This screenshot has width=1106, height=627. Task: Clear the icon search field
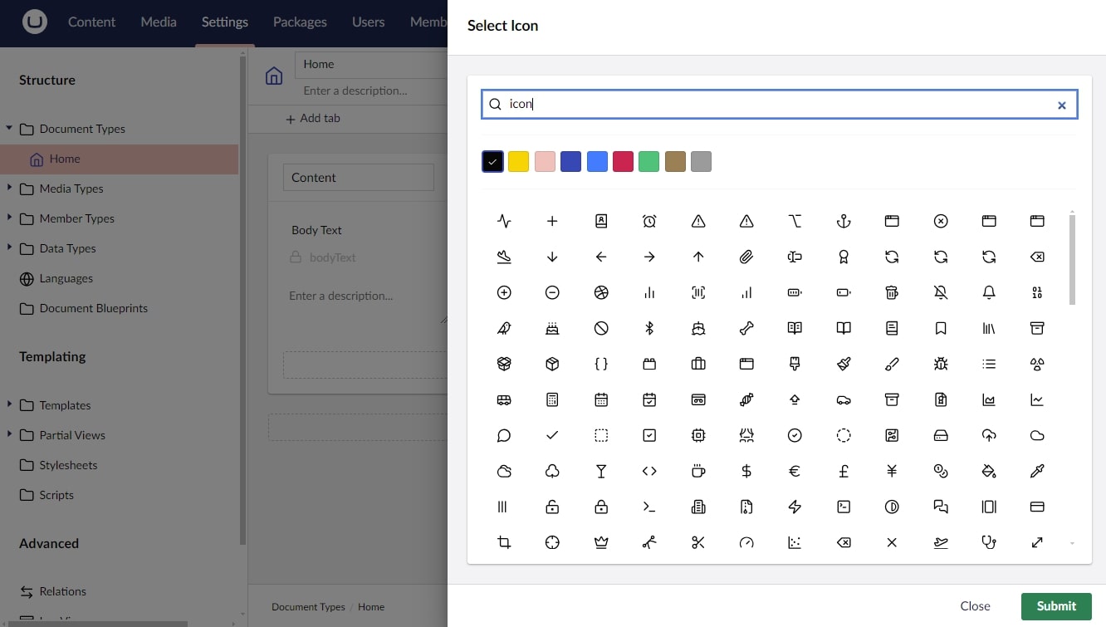(1062, 105)
